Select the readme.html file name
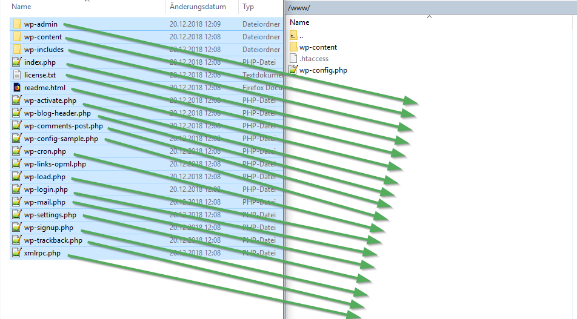Screen dimensions: 577x319 point(44,88)
